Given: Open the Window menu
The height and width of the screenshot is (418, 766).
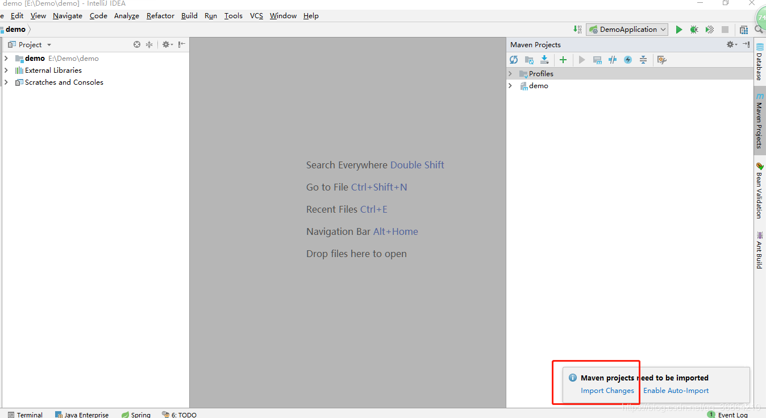Looking at the screenshot, I should [283, 15].
